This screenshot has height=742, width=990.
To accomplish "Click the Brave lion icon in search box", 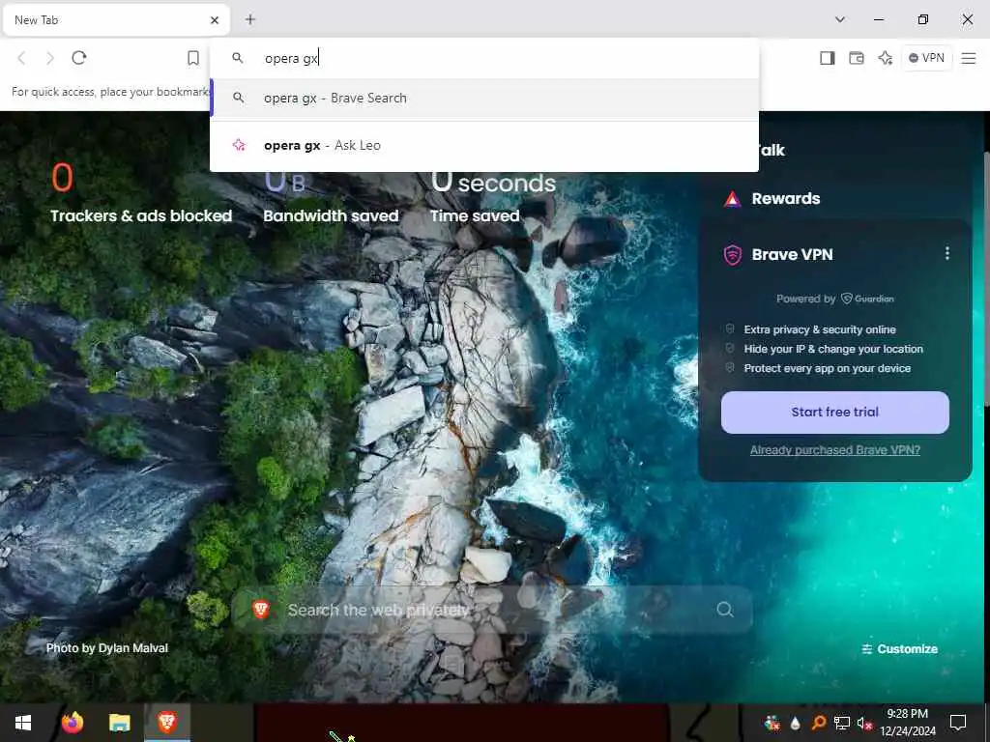I will click(261, 610).
